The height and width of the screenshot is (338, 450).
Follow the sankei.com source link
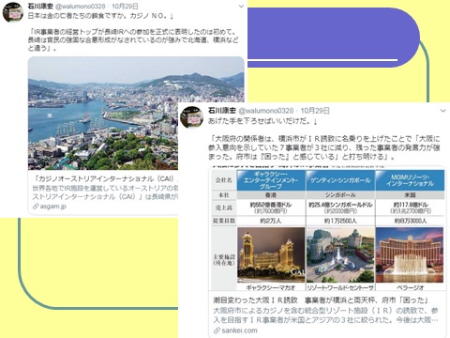pyautogui.click(x=239, y=330)
